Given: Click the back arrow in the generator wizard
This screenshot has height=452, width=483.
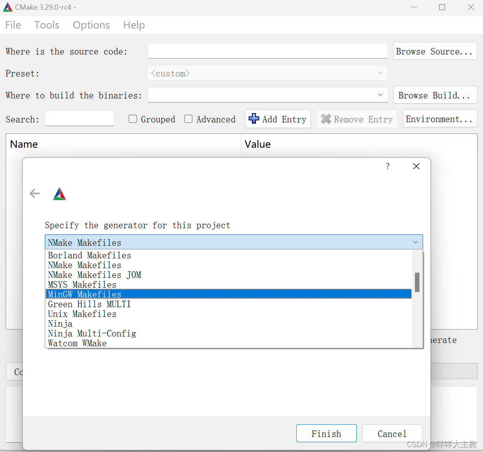Looking at the screenshot, I should (x=35, y=193).
